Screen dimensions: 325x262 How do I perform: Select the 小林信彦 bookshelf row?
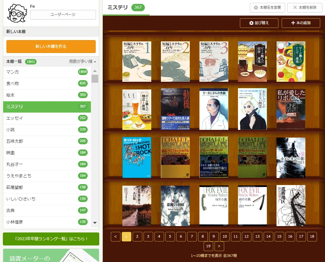pyautogui.click(x=47, y=222)
